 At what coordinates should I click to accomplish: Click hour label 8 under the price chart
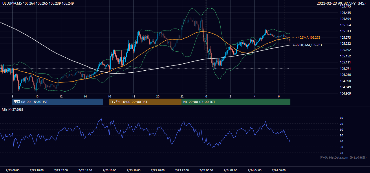coord(12,96)
